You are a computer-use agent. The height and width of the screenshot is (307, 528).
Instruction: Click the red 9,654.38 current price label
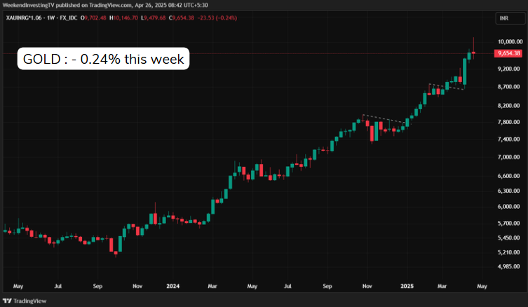(508, 53)
